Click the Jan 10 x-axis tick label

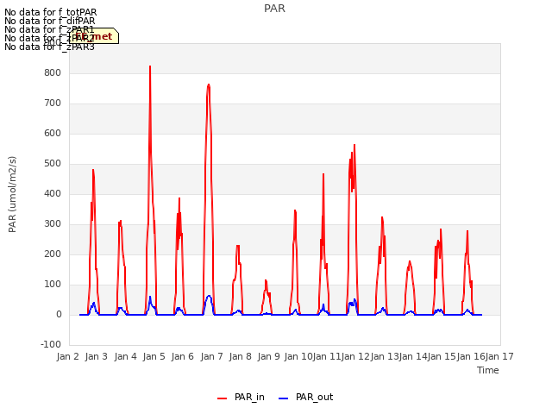[x=298, y=356]
